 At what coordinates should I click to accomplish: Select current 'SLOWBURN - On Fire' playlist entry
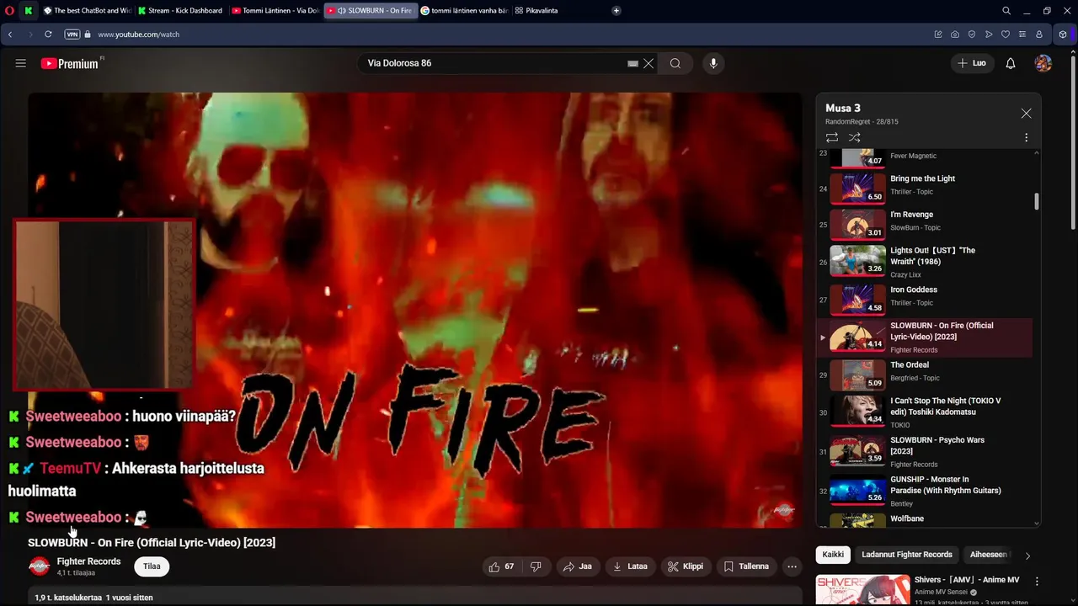(924, 338)
